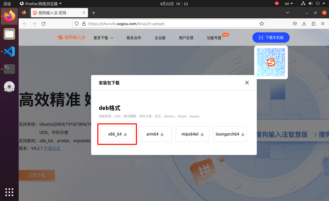Viewport: 329px width, 201px height.
Task: Click the 下载手机版 button
Action: point(271,38)
